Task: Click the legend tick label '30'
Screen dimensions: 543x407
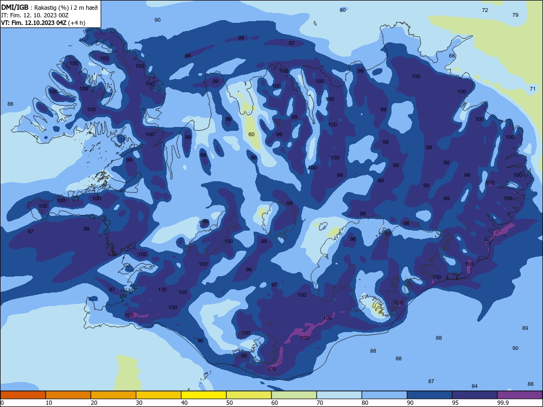Action: tap(139, 403)
